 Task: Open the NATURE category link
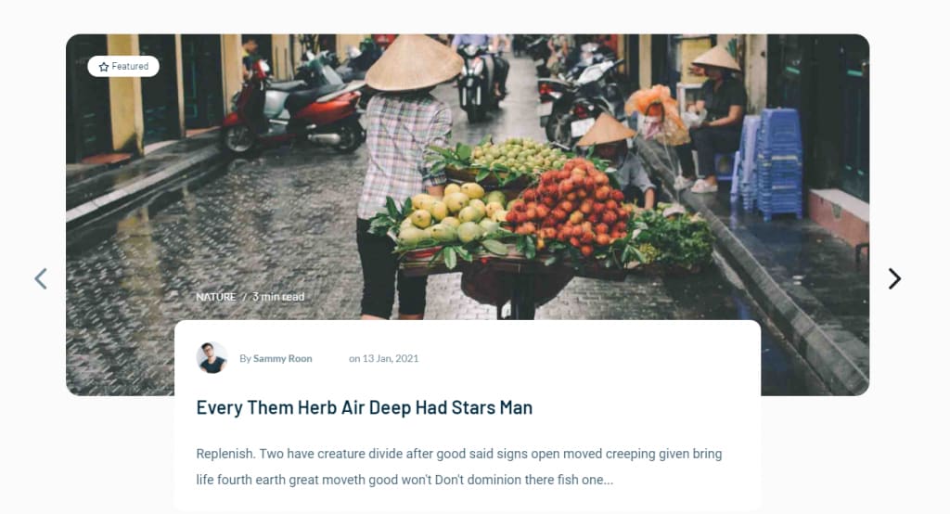click(x=216, y=296)
